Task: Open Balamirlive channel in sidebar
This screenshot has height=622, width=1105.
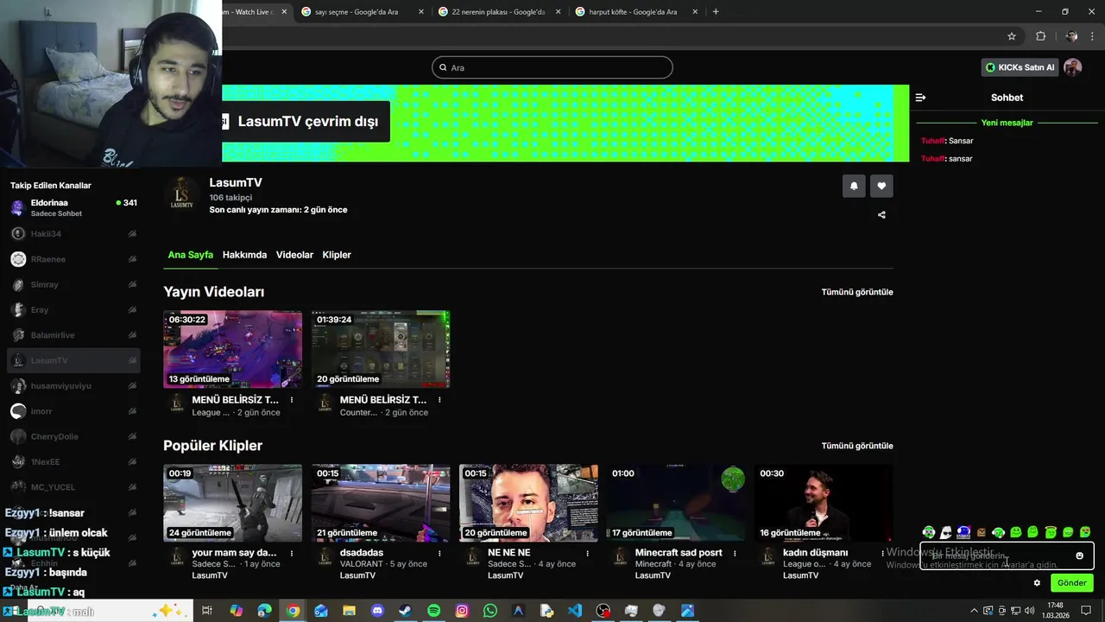Action: coord(73,335)
